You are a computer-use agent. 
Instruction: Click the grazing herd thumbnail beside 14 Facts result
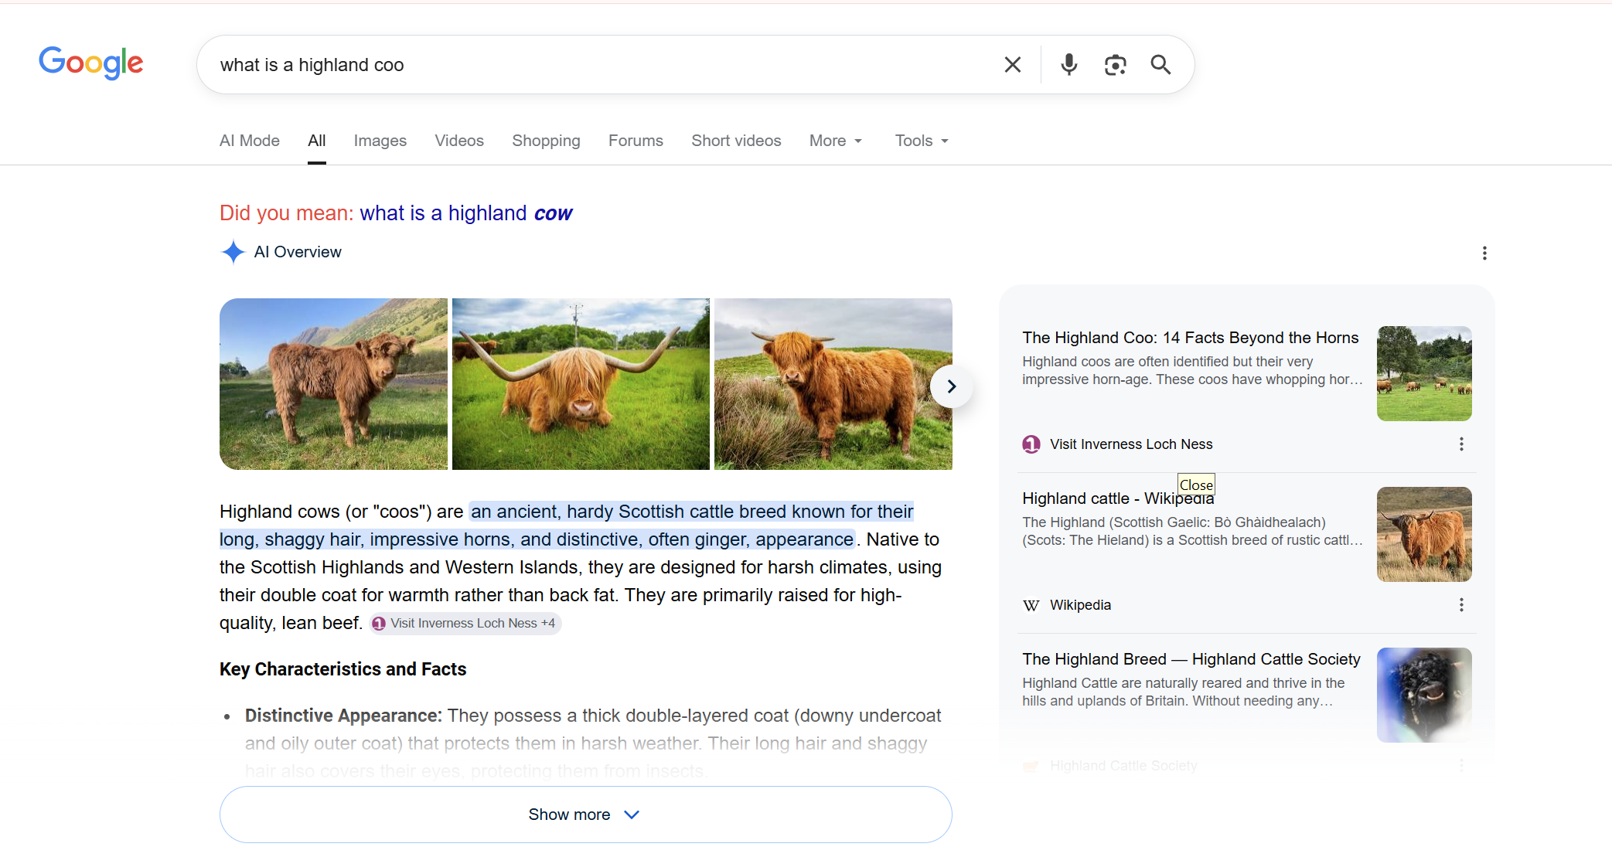click(x=1424, y=373)
